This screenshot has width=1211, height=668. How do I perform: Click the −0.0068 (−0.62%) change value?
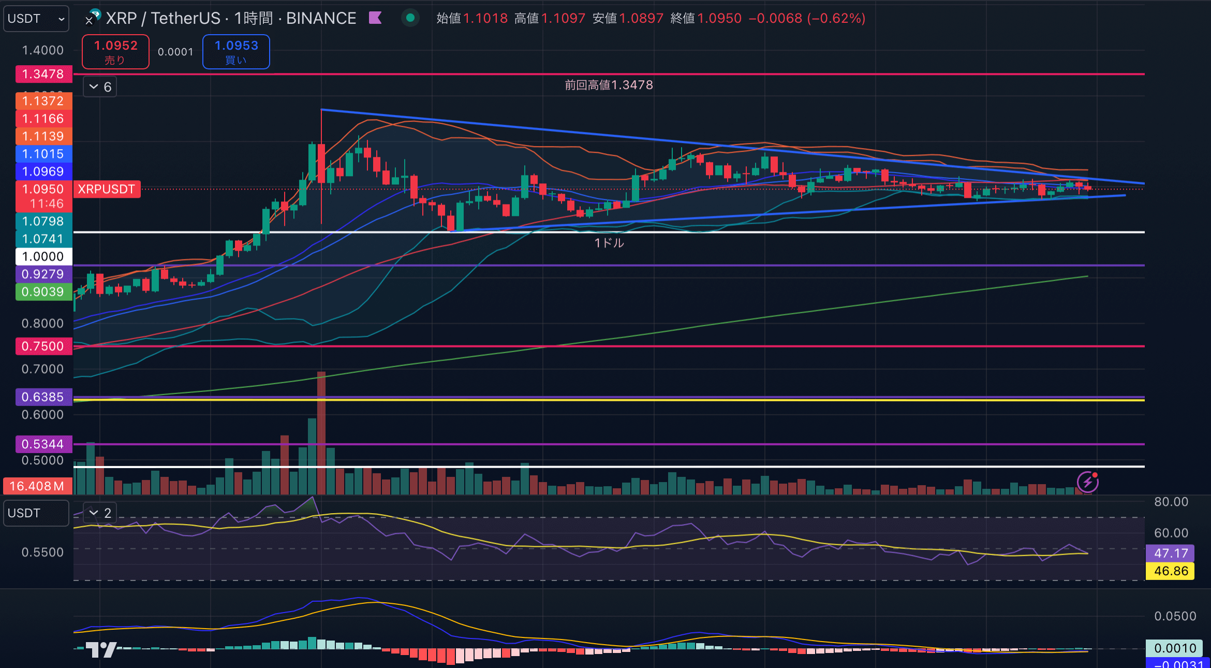[807, 18]
